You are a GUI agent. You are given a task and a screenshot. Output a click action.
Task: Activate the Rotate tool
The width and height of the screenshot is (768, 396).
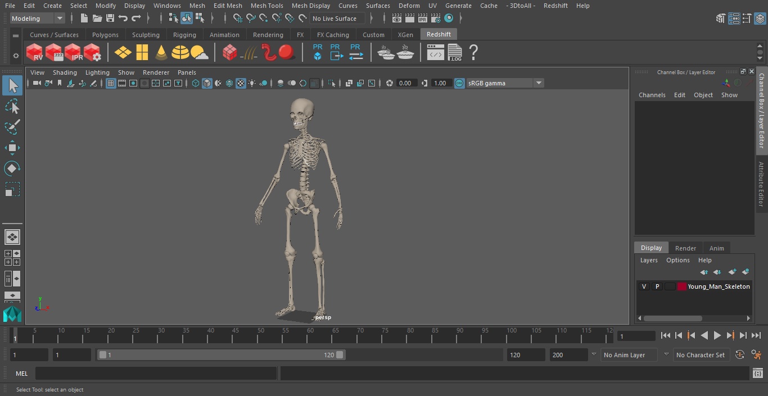click(12, 169)
